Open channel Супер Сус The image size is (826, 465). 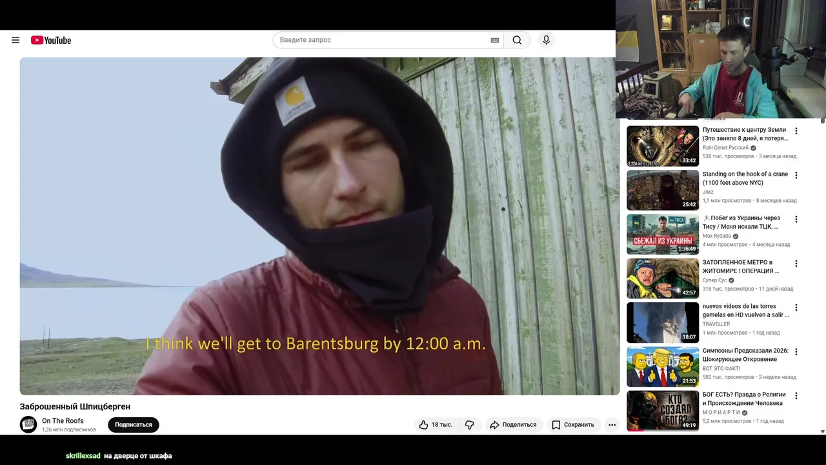(714, 280)
